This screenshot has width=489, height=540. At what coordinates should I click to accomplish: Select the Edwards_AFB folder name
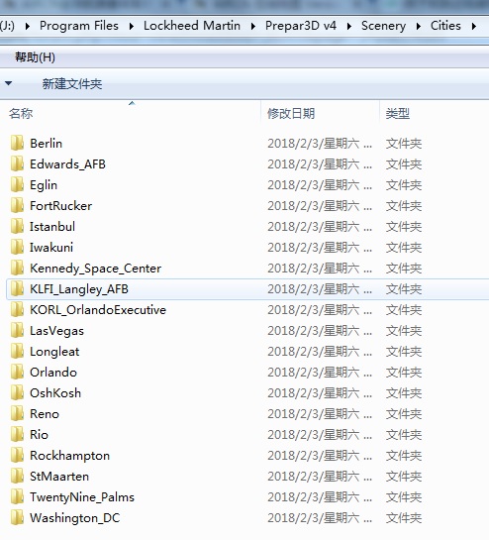point(67,164)
